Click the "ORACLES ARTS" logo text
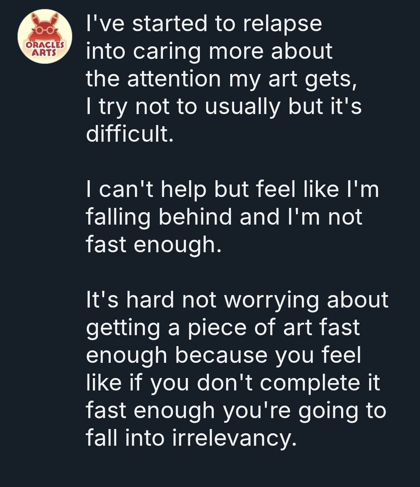 45,48
